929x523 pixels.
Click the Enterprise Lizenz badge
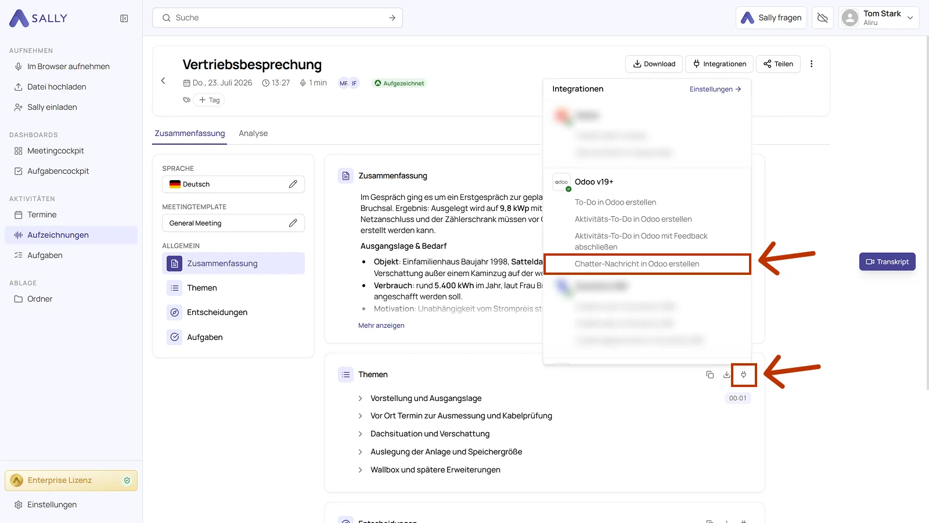[71, 481]
